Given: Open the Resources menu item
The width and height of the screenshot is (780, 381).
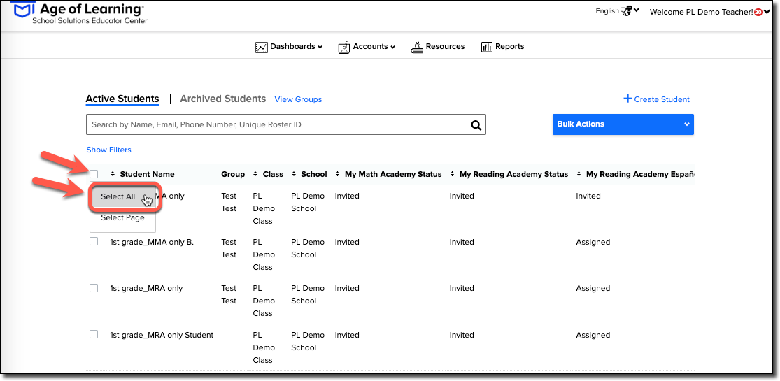Looking at the screenshot, I should 438,47.
